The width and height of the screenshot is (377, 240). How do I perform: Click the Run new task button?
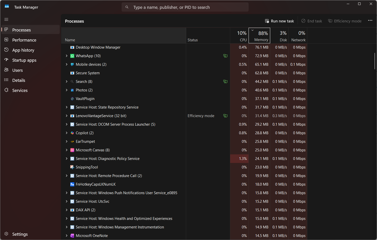280,21
